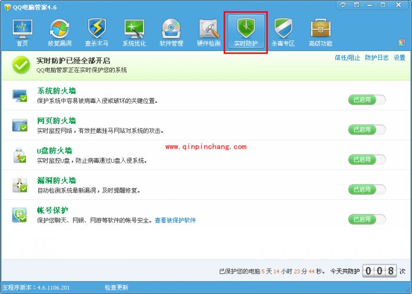
Task: Click the feedback speech bubble icon in title bar
Action: pyautogui.click(x=343, y=5)
